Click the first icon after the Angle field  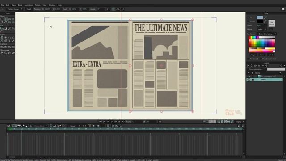(x=109, y=9)
